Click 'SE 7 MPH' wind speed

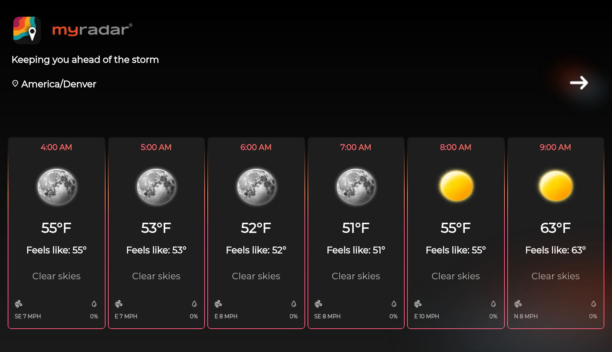click(x=28, y=316)
